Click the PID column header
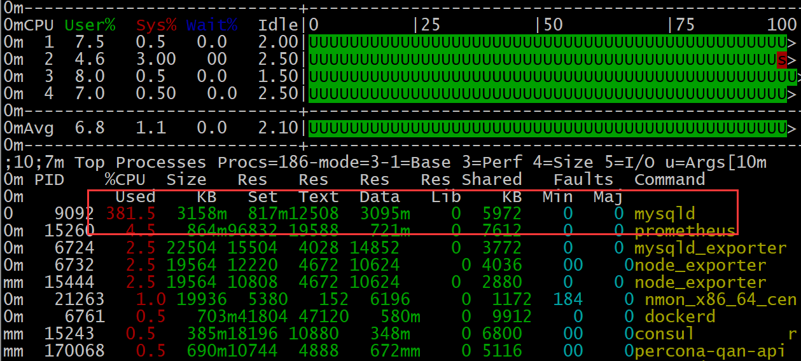 point(50,180)
